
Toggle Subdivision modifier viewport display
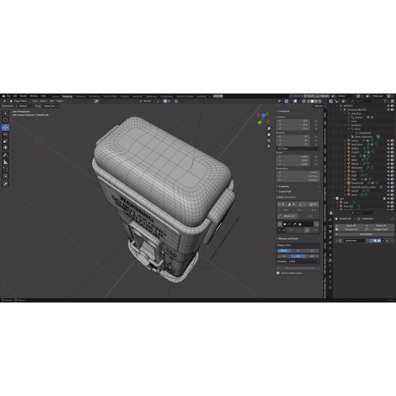(375, 241)
